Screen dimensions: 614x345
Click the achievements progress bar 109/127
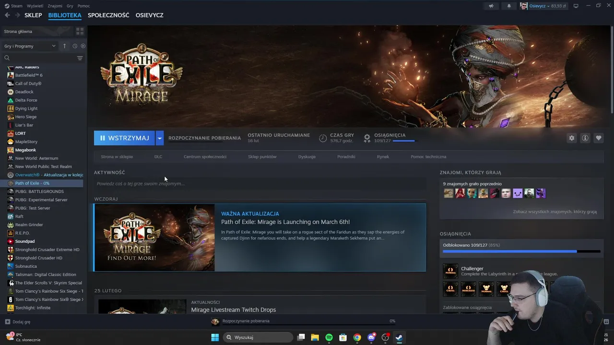coord(521,251)
